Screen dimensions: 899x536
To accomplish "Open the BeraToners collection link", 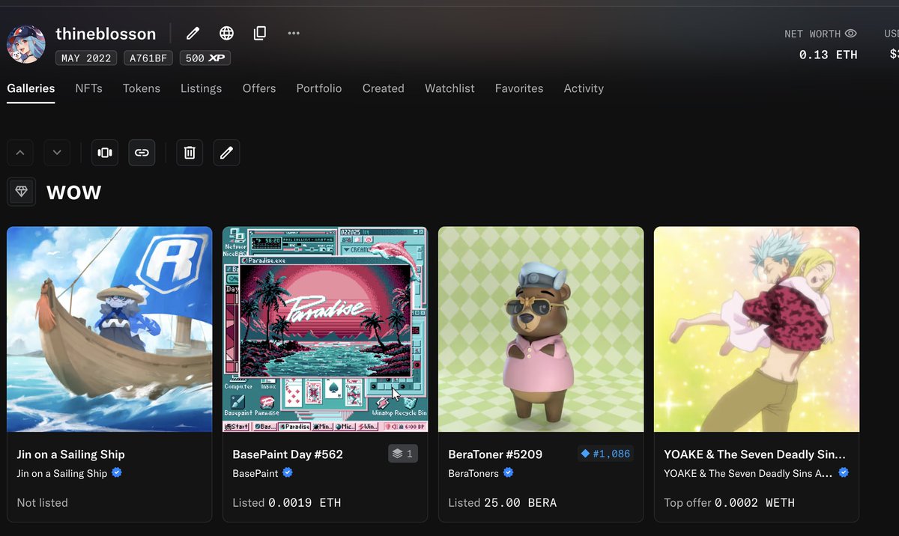I will (x=473, y=473).
